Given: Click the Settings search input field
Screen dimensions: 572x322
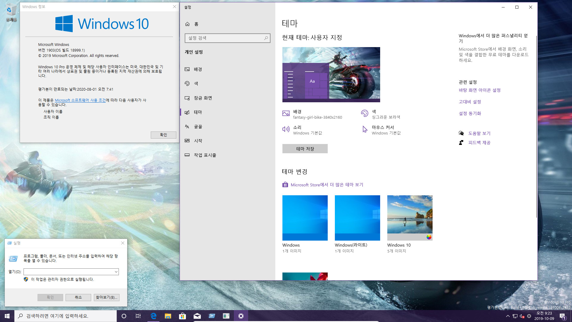Looking at the screenshot, I should pos(227,38).
